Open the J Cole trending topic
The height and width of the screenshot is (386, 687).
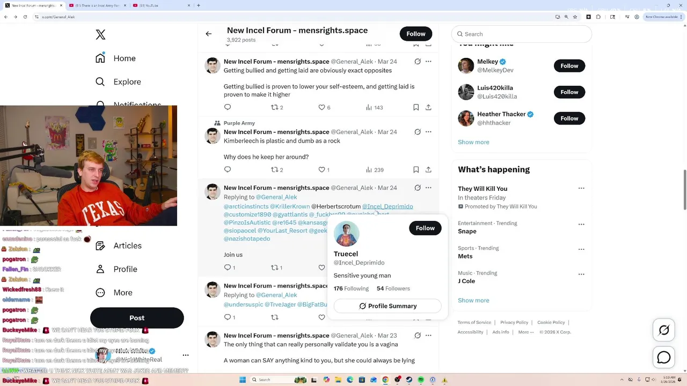(x=466, y=281)
